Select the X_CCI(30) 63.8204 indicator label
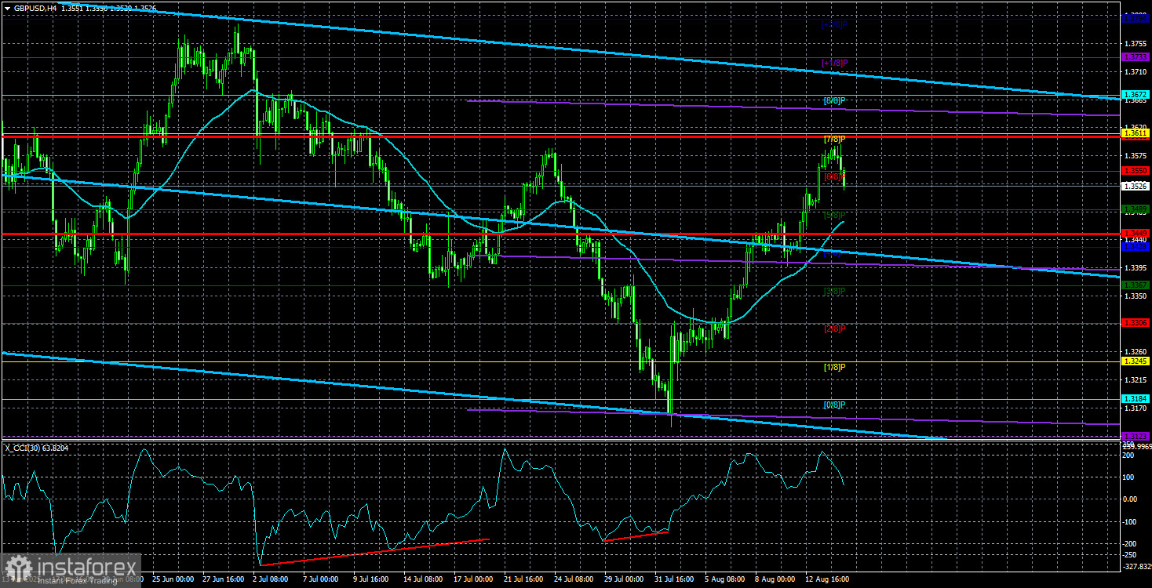This screenshot has height=588, width=1152. 36,448
